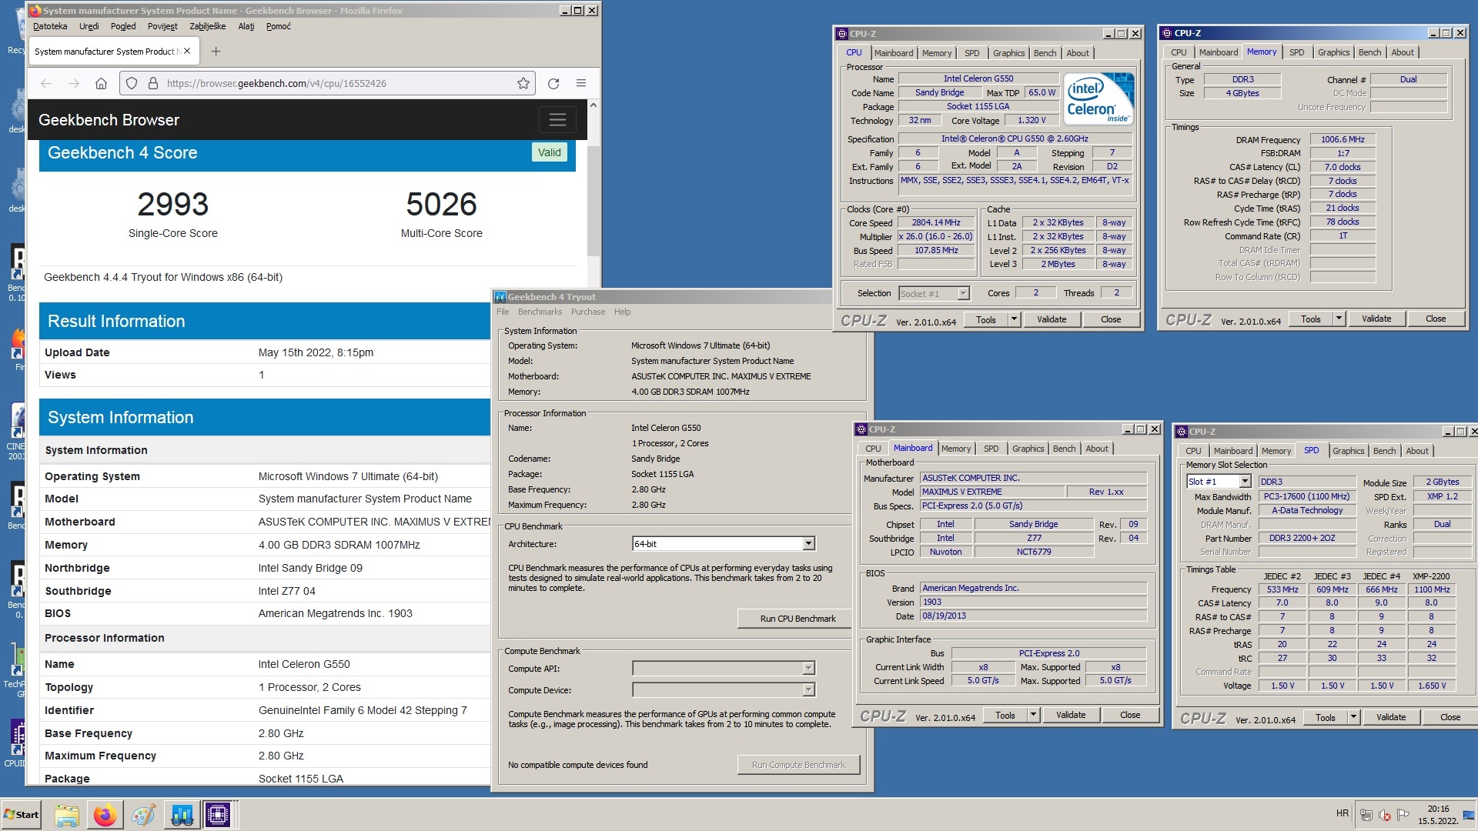Viewport: 1478px width, 831px height.
Task: Switch to Bench tab in CPU-Z SPD window
Action: [x=1384, y=451]
